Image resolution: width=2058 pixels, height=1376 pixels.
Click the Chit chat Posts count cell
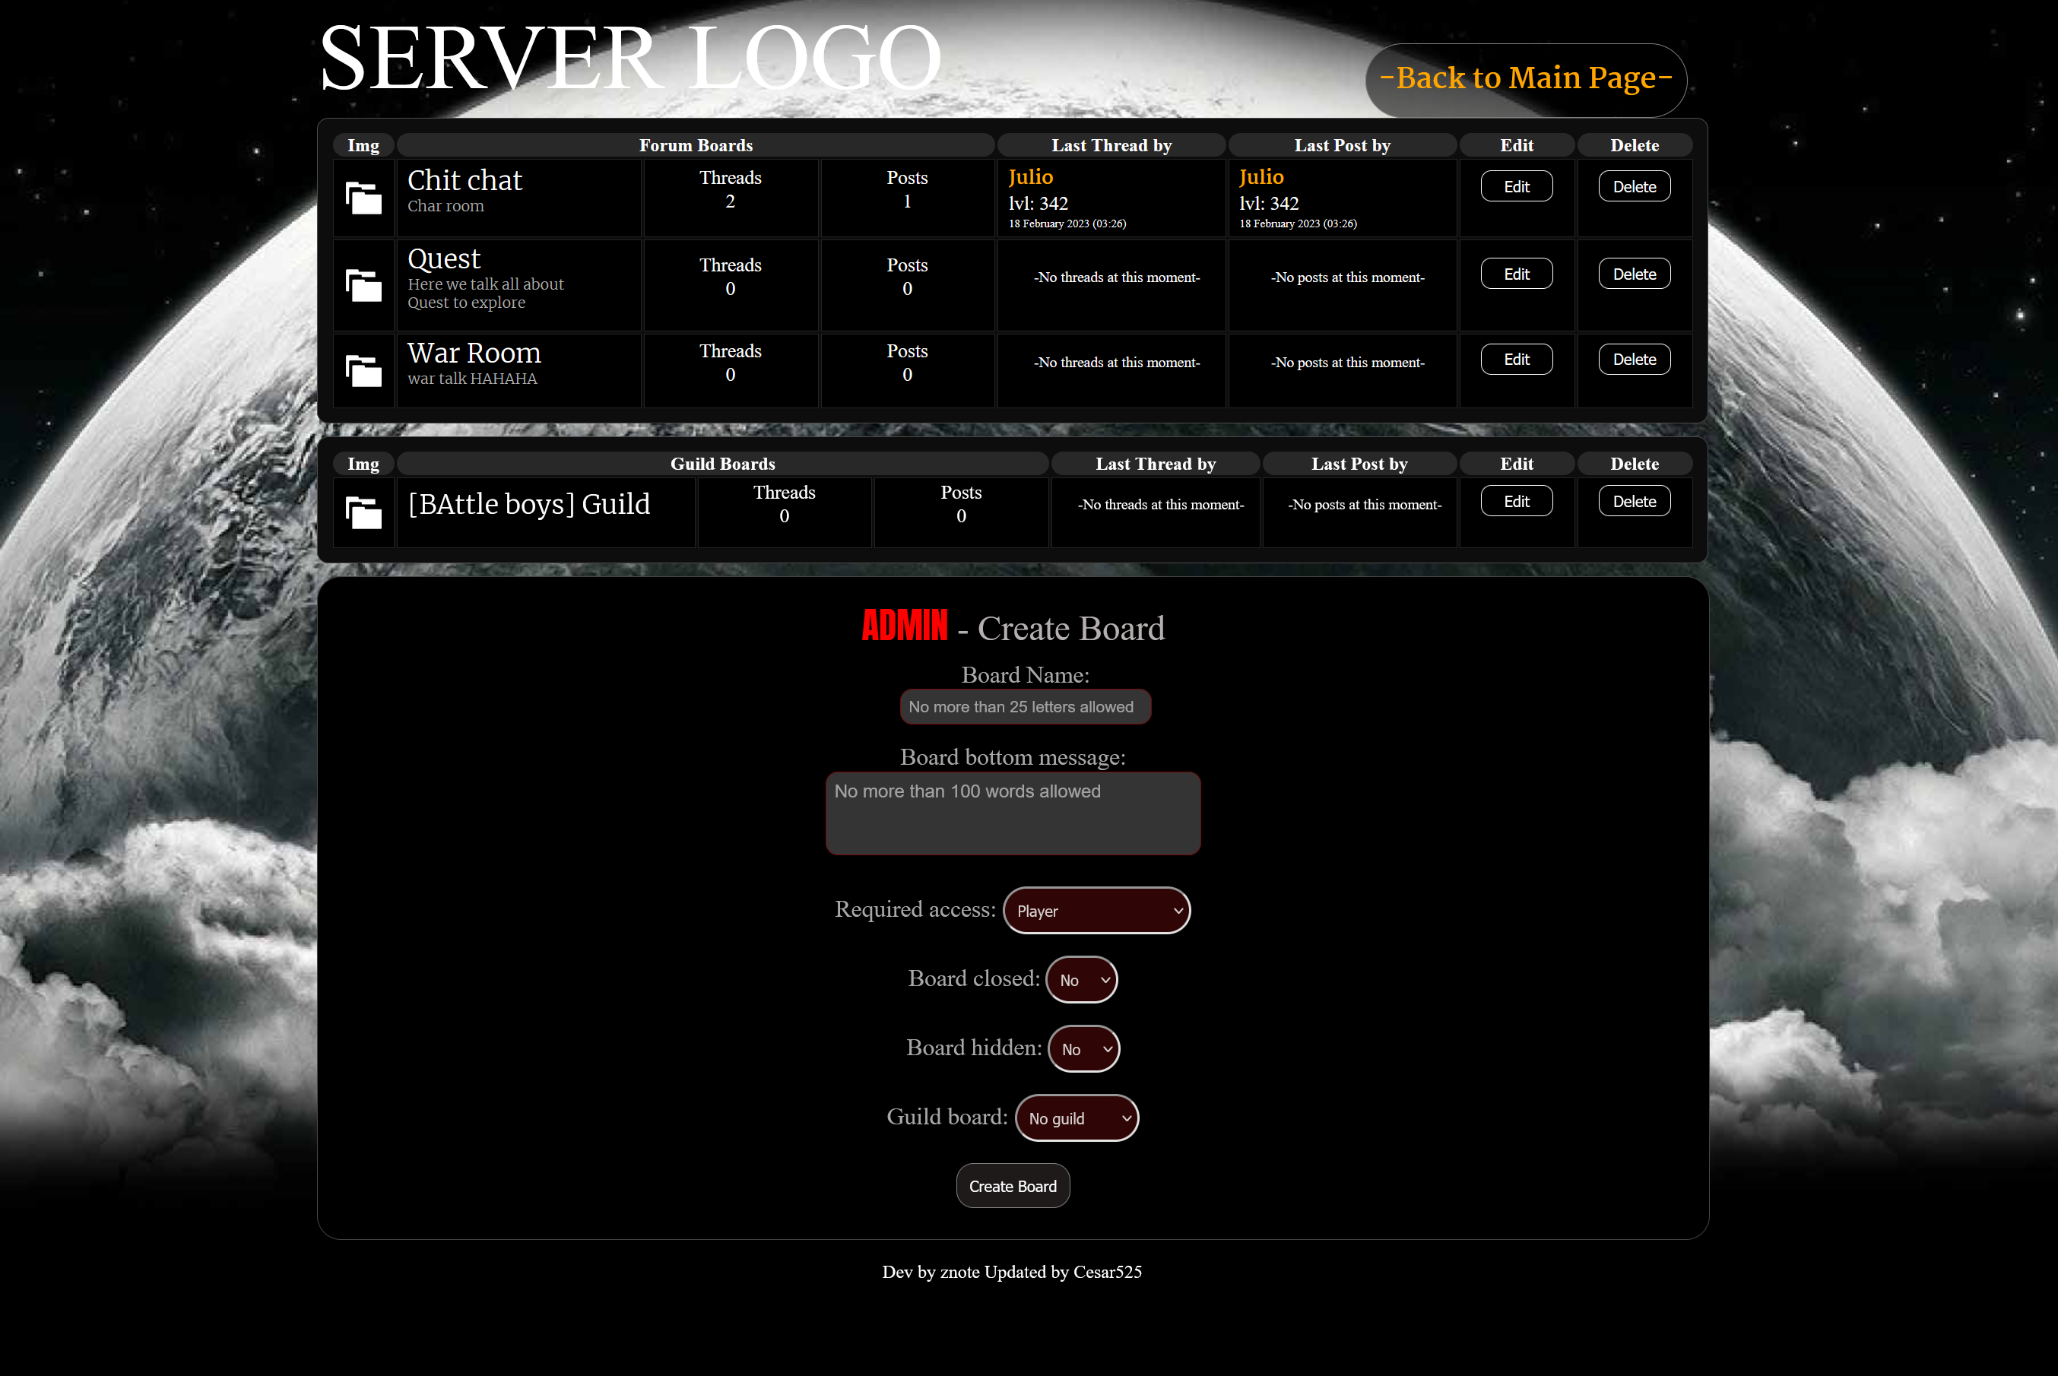pos(908,198)
